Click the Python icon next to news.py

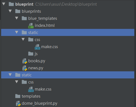pos(25,68)
